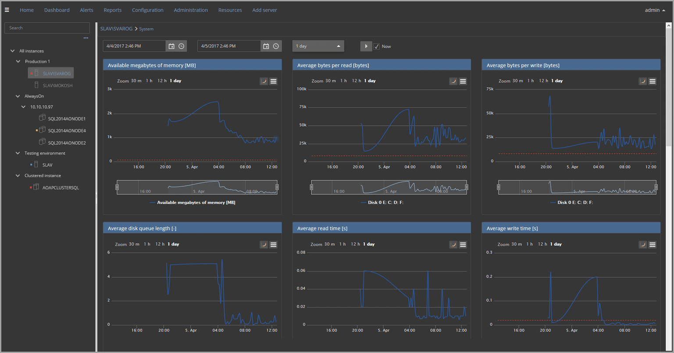Collapse the AlwaysOn group

18,96
